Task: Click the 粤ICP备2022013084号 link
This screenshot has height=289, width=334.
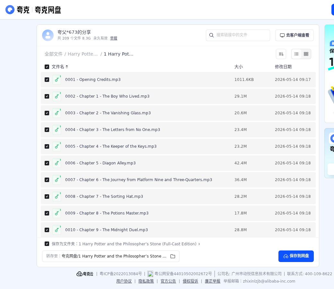Action: tap(121, 274)
